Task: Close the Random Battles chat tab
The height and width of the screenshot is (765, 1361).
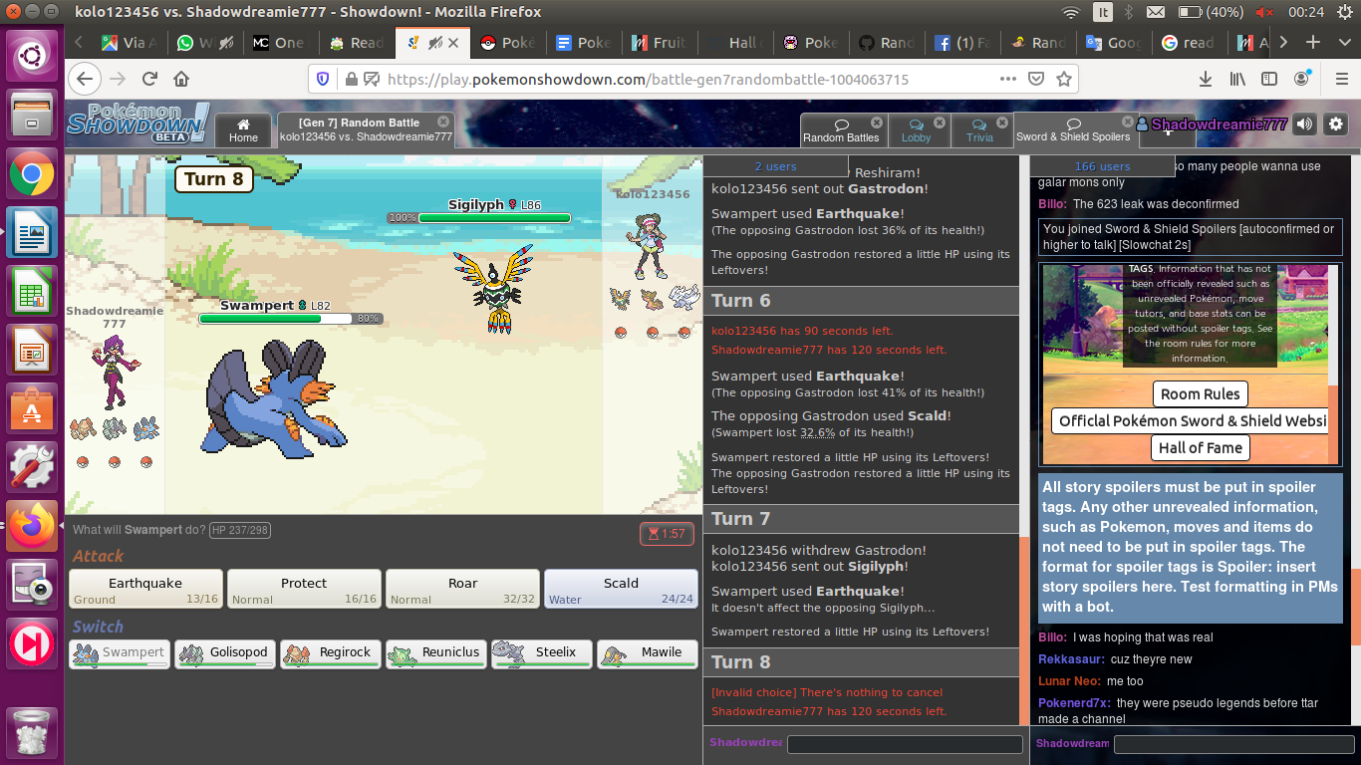Action: [x=876, y=124]
